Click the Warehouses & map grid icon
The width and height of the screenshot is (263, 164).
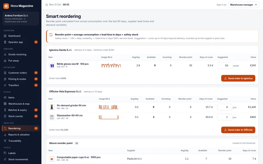5,104
